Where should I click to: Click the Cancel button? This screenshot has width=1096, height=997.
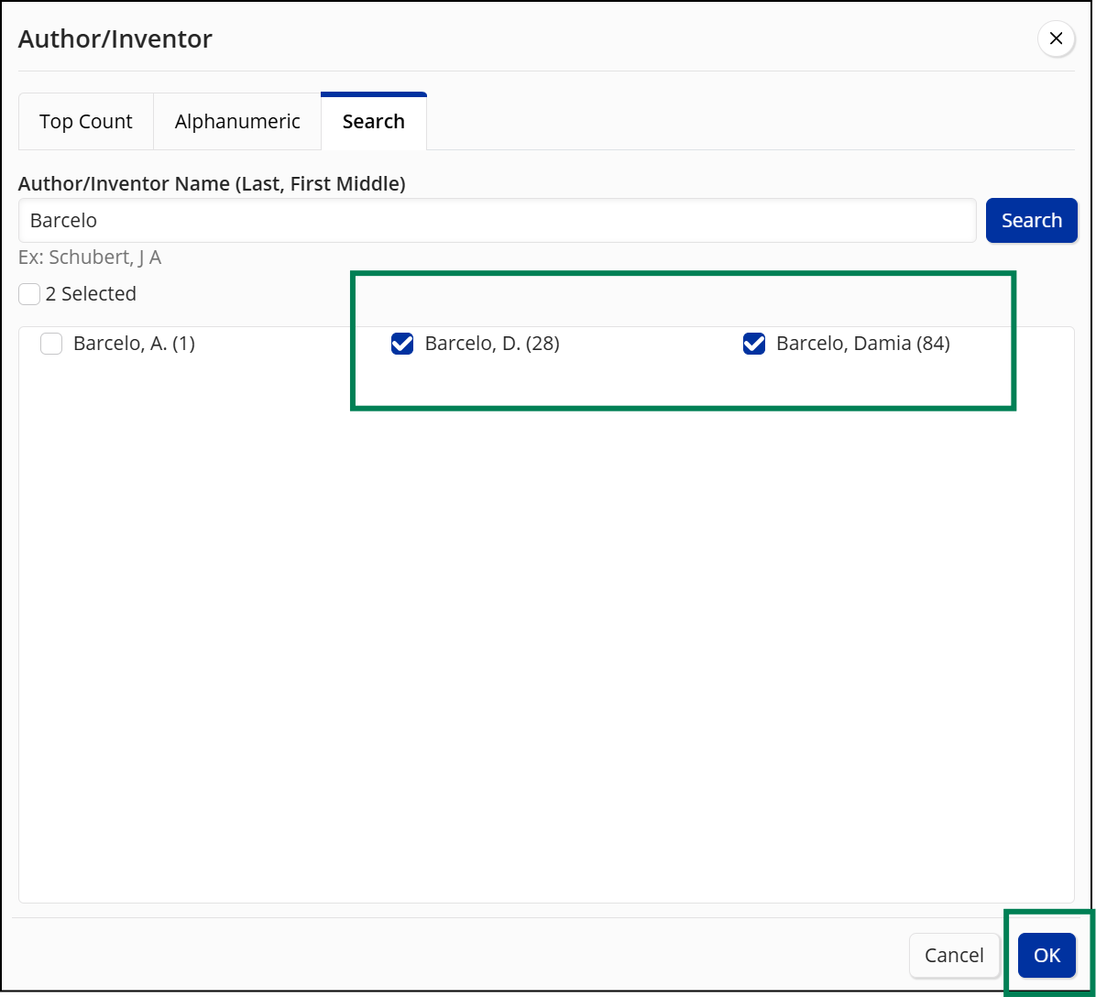(953, 954)
